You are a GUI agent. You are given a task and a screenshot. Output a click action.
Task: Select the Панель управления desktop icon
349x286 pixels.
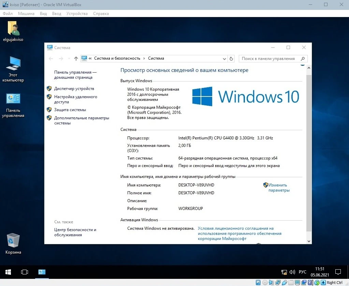13,105
